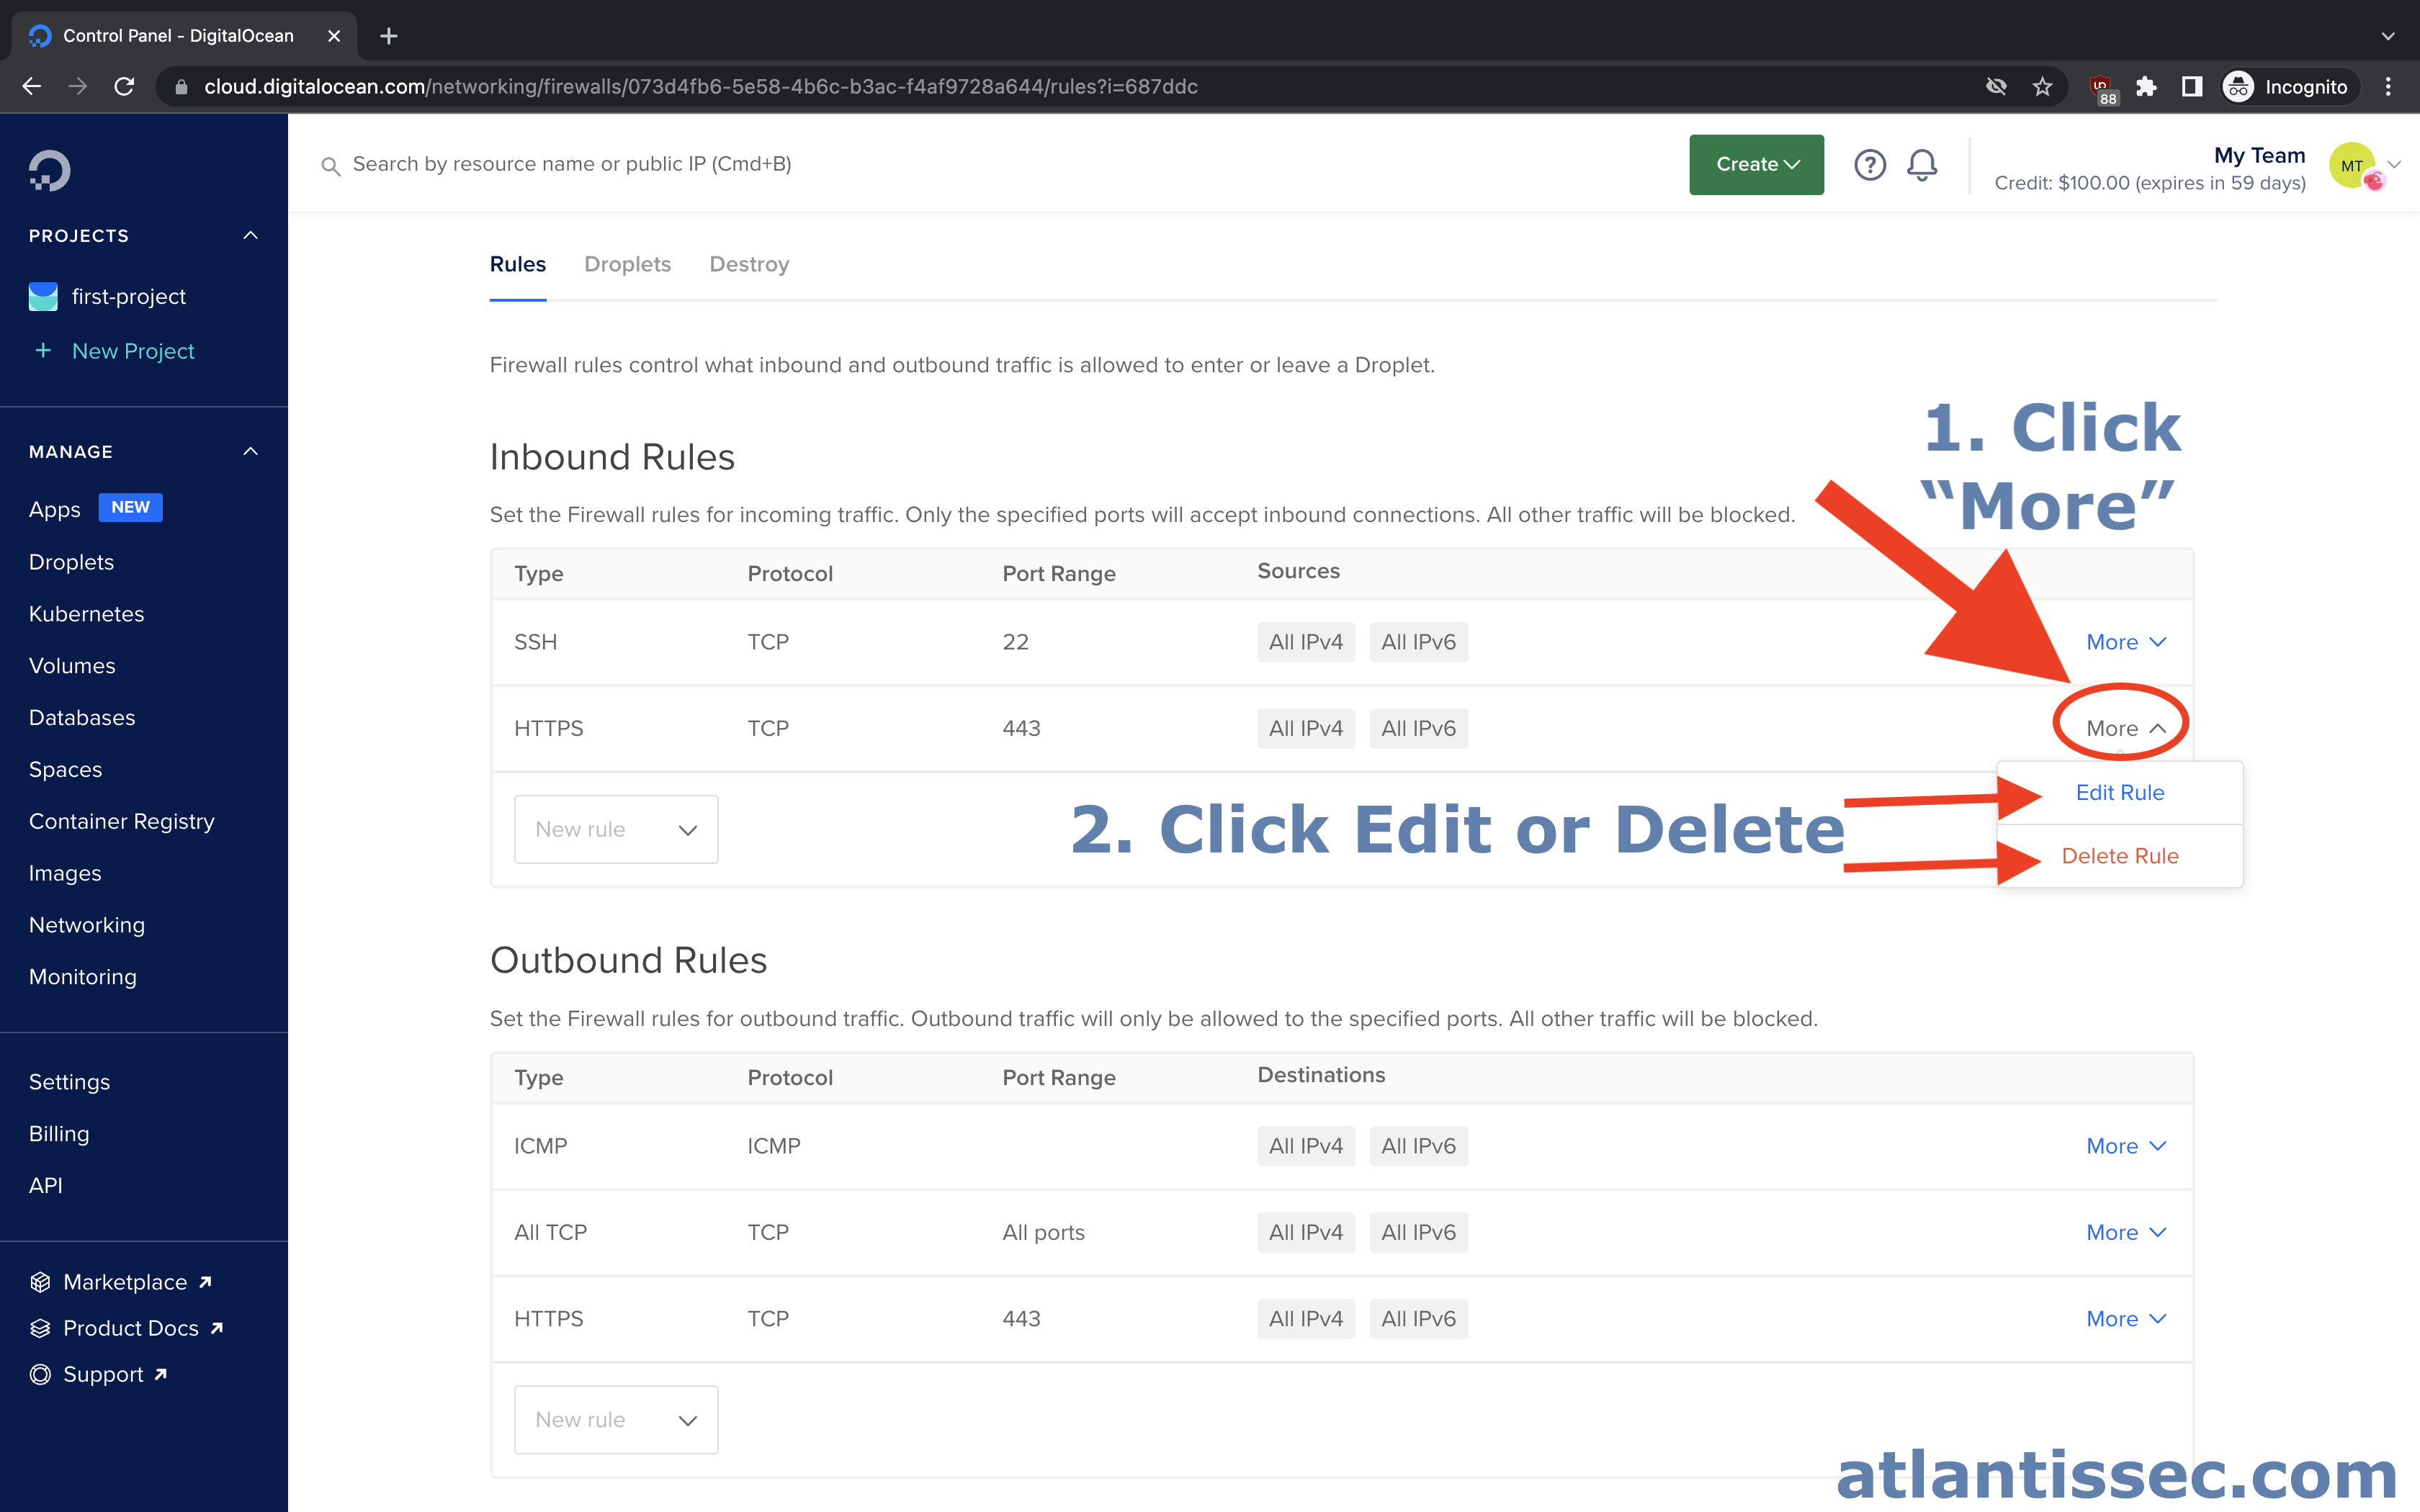The height and width of the screenshot is (1512, 2420).
Task: Open notifications bell icon
Action: coord(1922,165)
